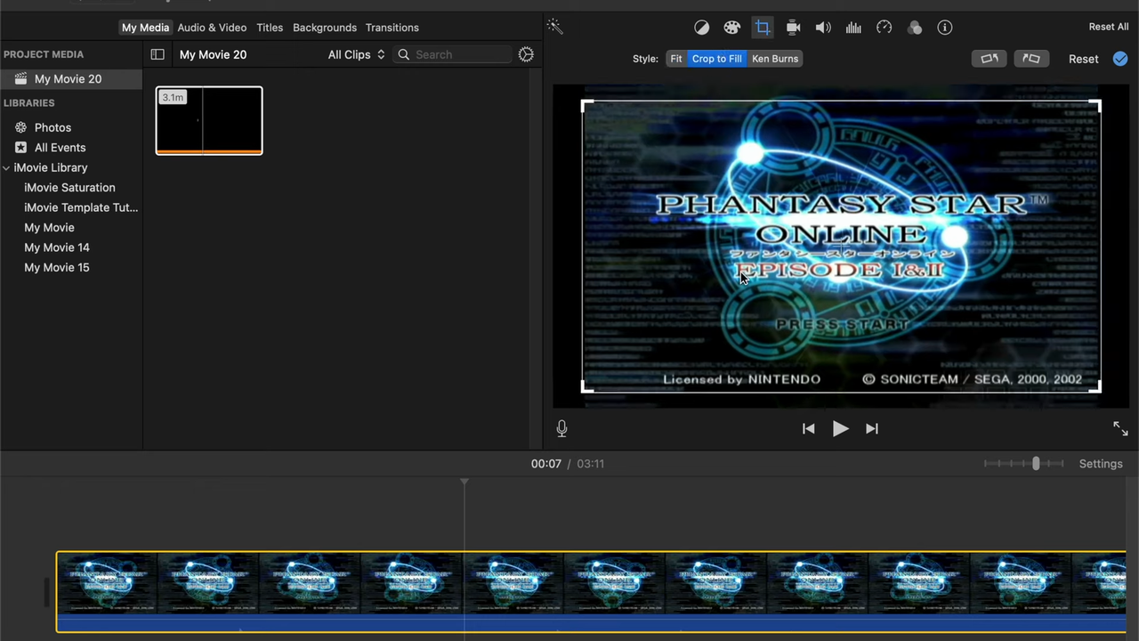Select the My Movie 20 clip thumbnail
Viewport: 1139px width, 641px height.
pyautogui.click(x=209, y=120)
